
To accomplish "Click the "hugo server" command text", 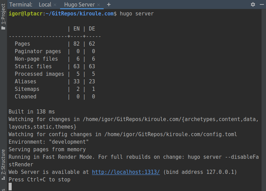I will click(x=137, y=14).
